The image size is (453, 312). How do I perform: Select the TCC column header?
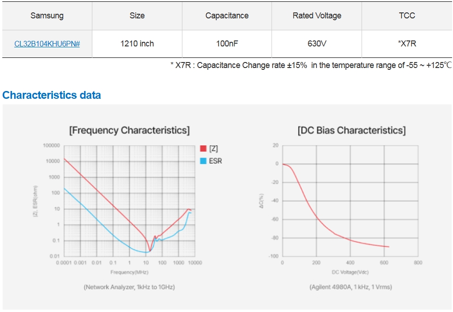407,16
